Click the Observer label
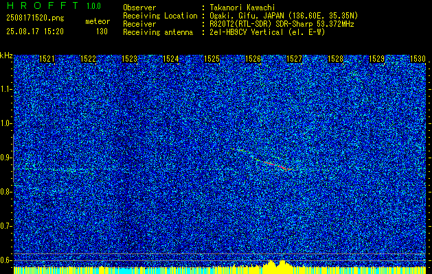The image size is (432, 274). [139, 8]
